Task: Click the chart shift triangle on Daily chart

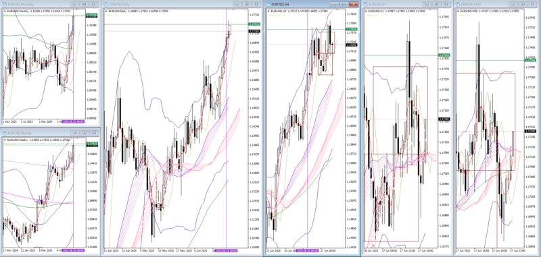Action: point(233,10)
